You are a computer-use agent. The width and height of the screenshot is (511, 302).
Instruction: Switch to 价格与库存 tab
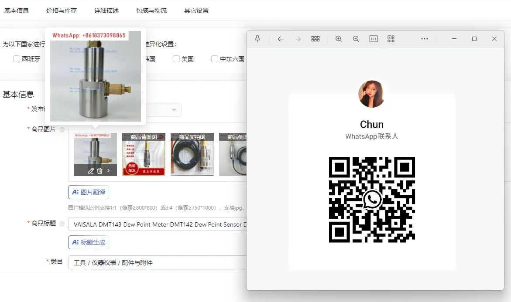click(62, 10)
